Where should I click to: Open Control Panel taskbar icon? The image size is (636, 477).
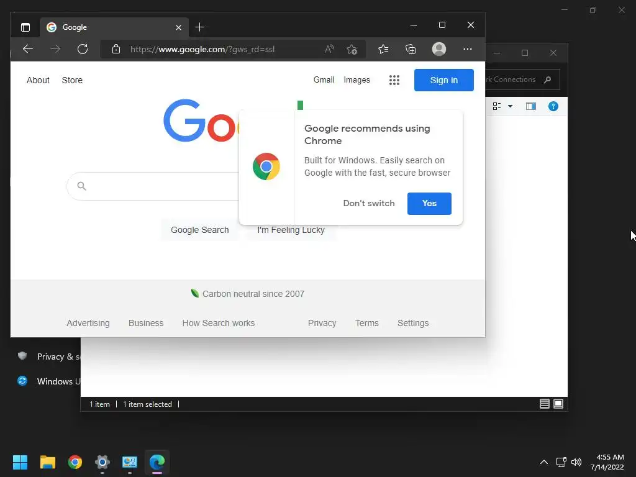[130, 462]
